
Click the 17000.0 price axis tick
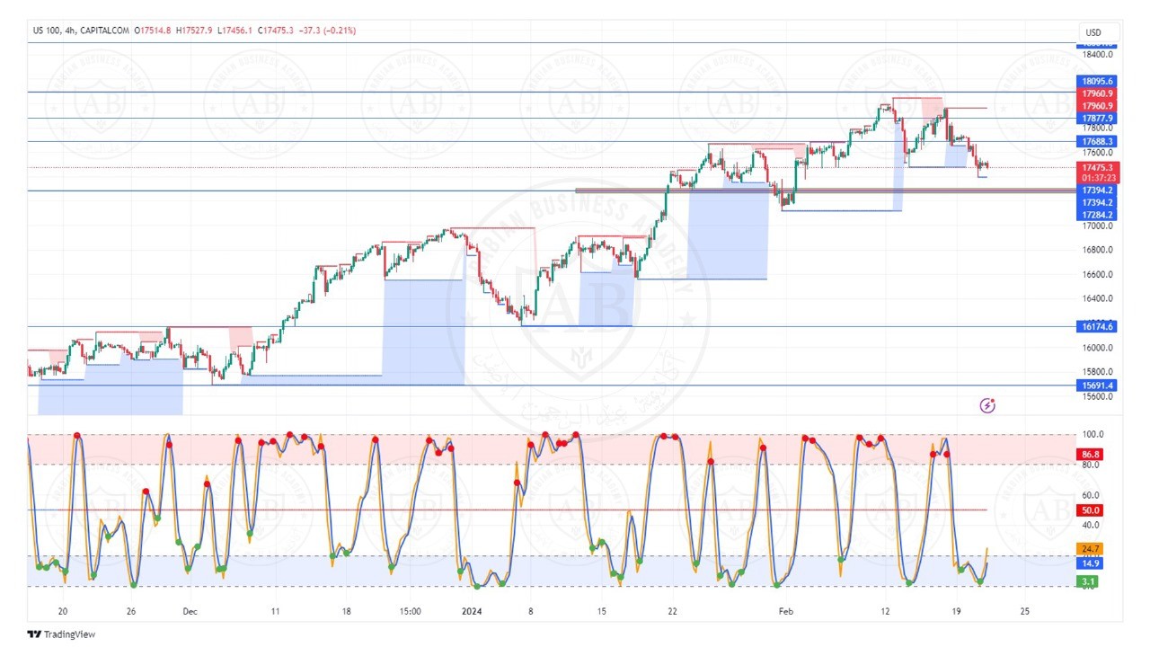point(1098,226)
